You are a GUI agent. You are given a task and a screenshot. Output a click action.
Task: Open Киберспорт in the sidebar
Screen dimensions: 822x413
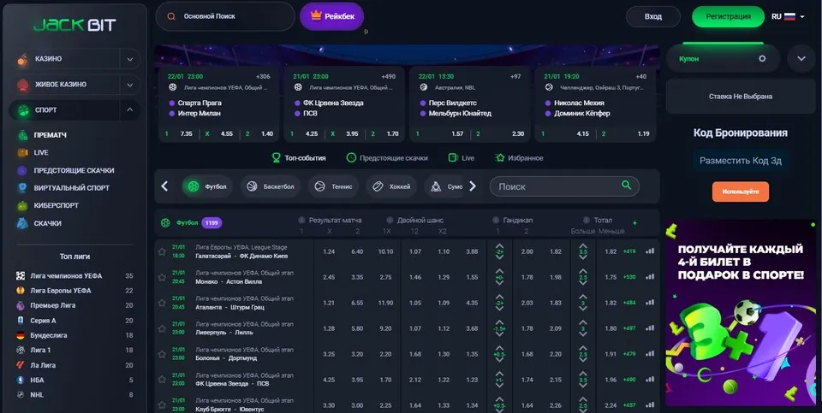[58, 205]
